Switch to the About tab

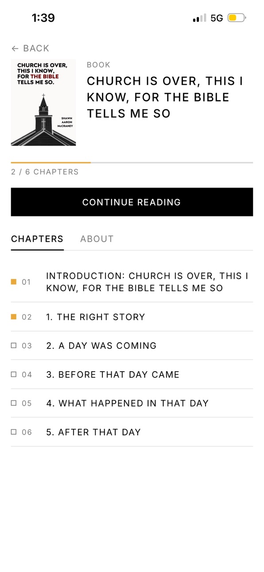click(97, 239)
